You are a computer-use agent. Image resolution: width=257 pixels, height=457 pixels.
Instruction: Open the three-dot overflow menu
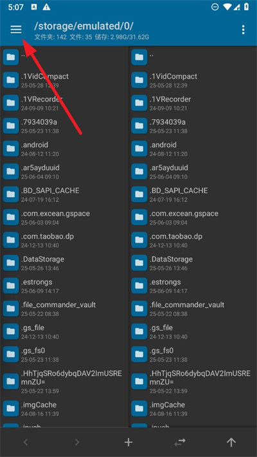[243, 30]
